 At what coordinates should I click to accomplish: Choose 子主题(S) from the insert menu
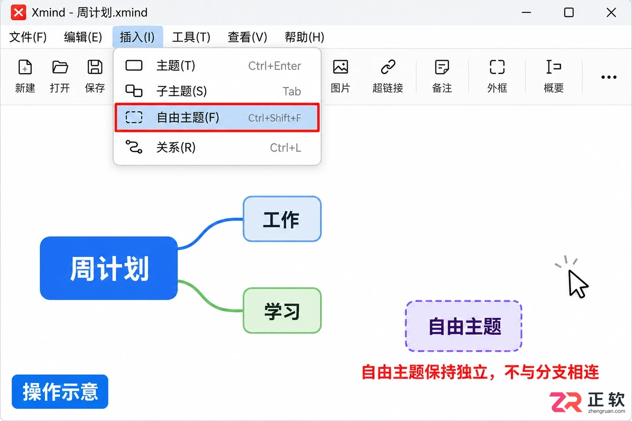[x=217, y=91]
